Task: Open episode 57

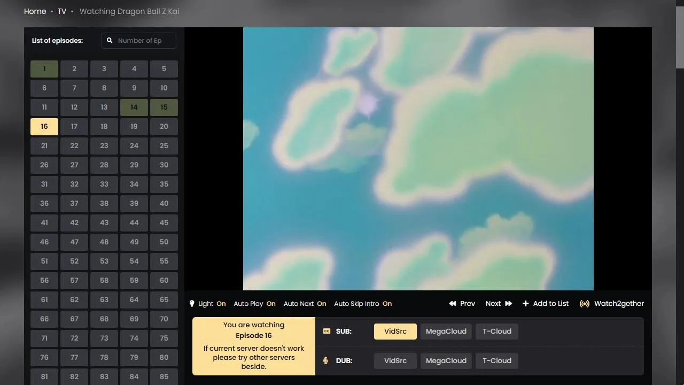Action: 74,280
